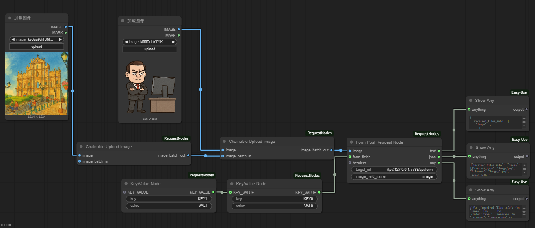Toggle collapse dot on KEY0 Key/Value Node
The image size is (535, 228).
tap(232, 184)
